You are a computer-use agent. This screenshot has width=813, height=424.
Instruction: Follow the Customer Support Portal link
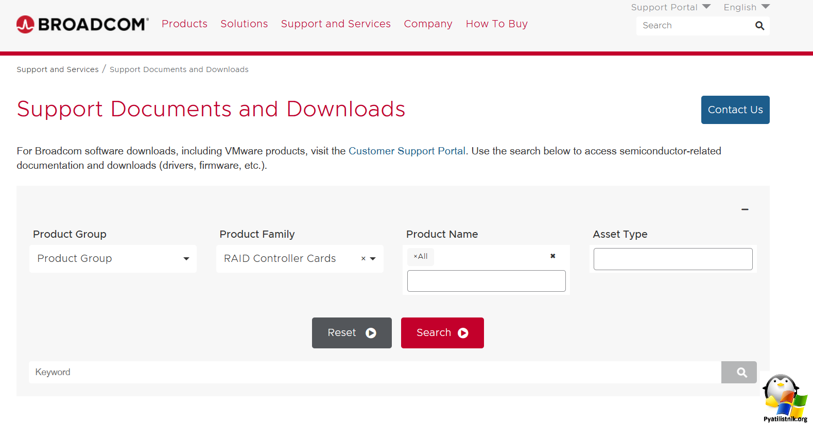pos(407,151)
